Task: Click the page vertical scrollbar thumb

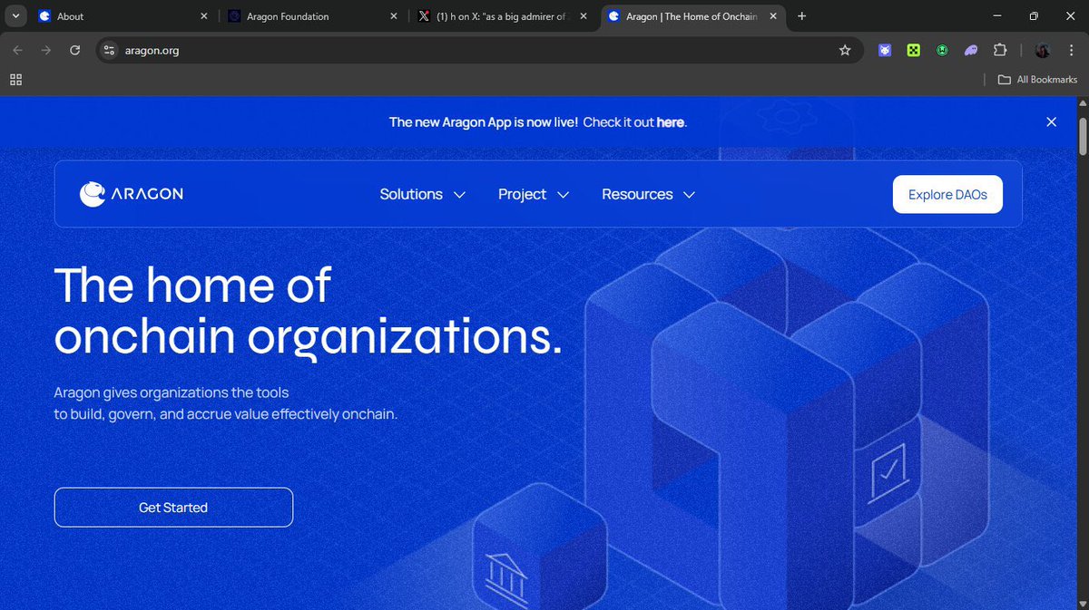Action: [x=1082, y=138]
